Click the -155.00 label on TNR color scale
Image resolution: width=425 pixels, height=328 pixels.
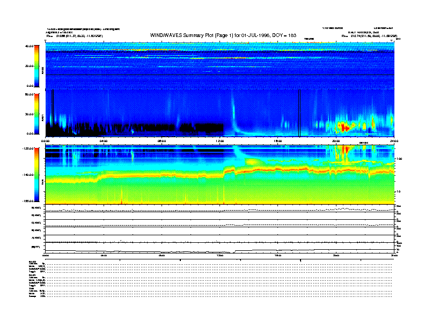(x=28, y=201)
